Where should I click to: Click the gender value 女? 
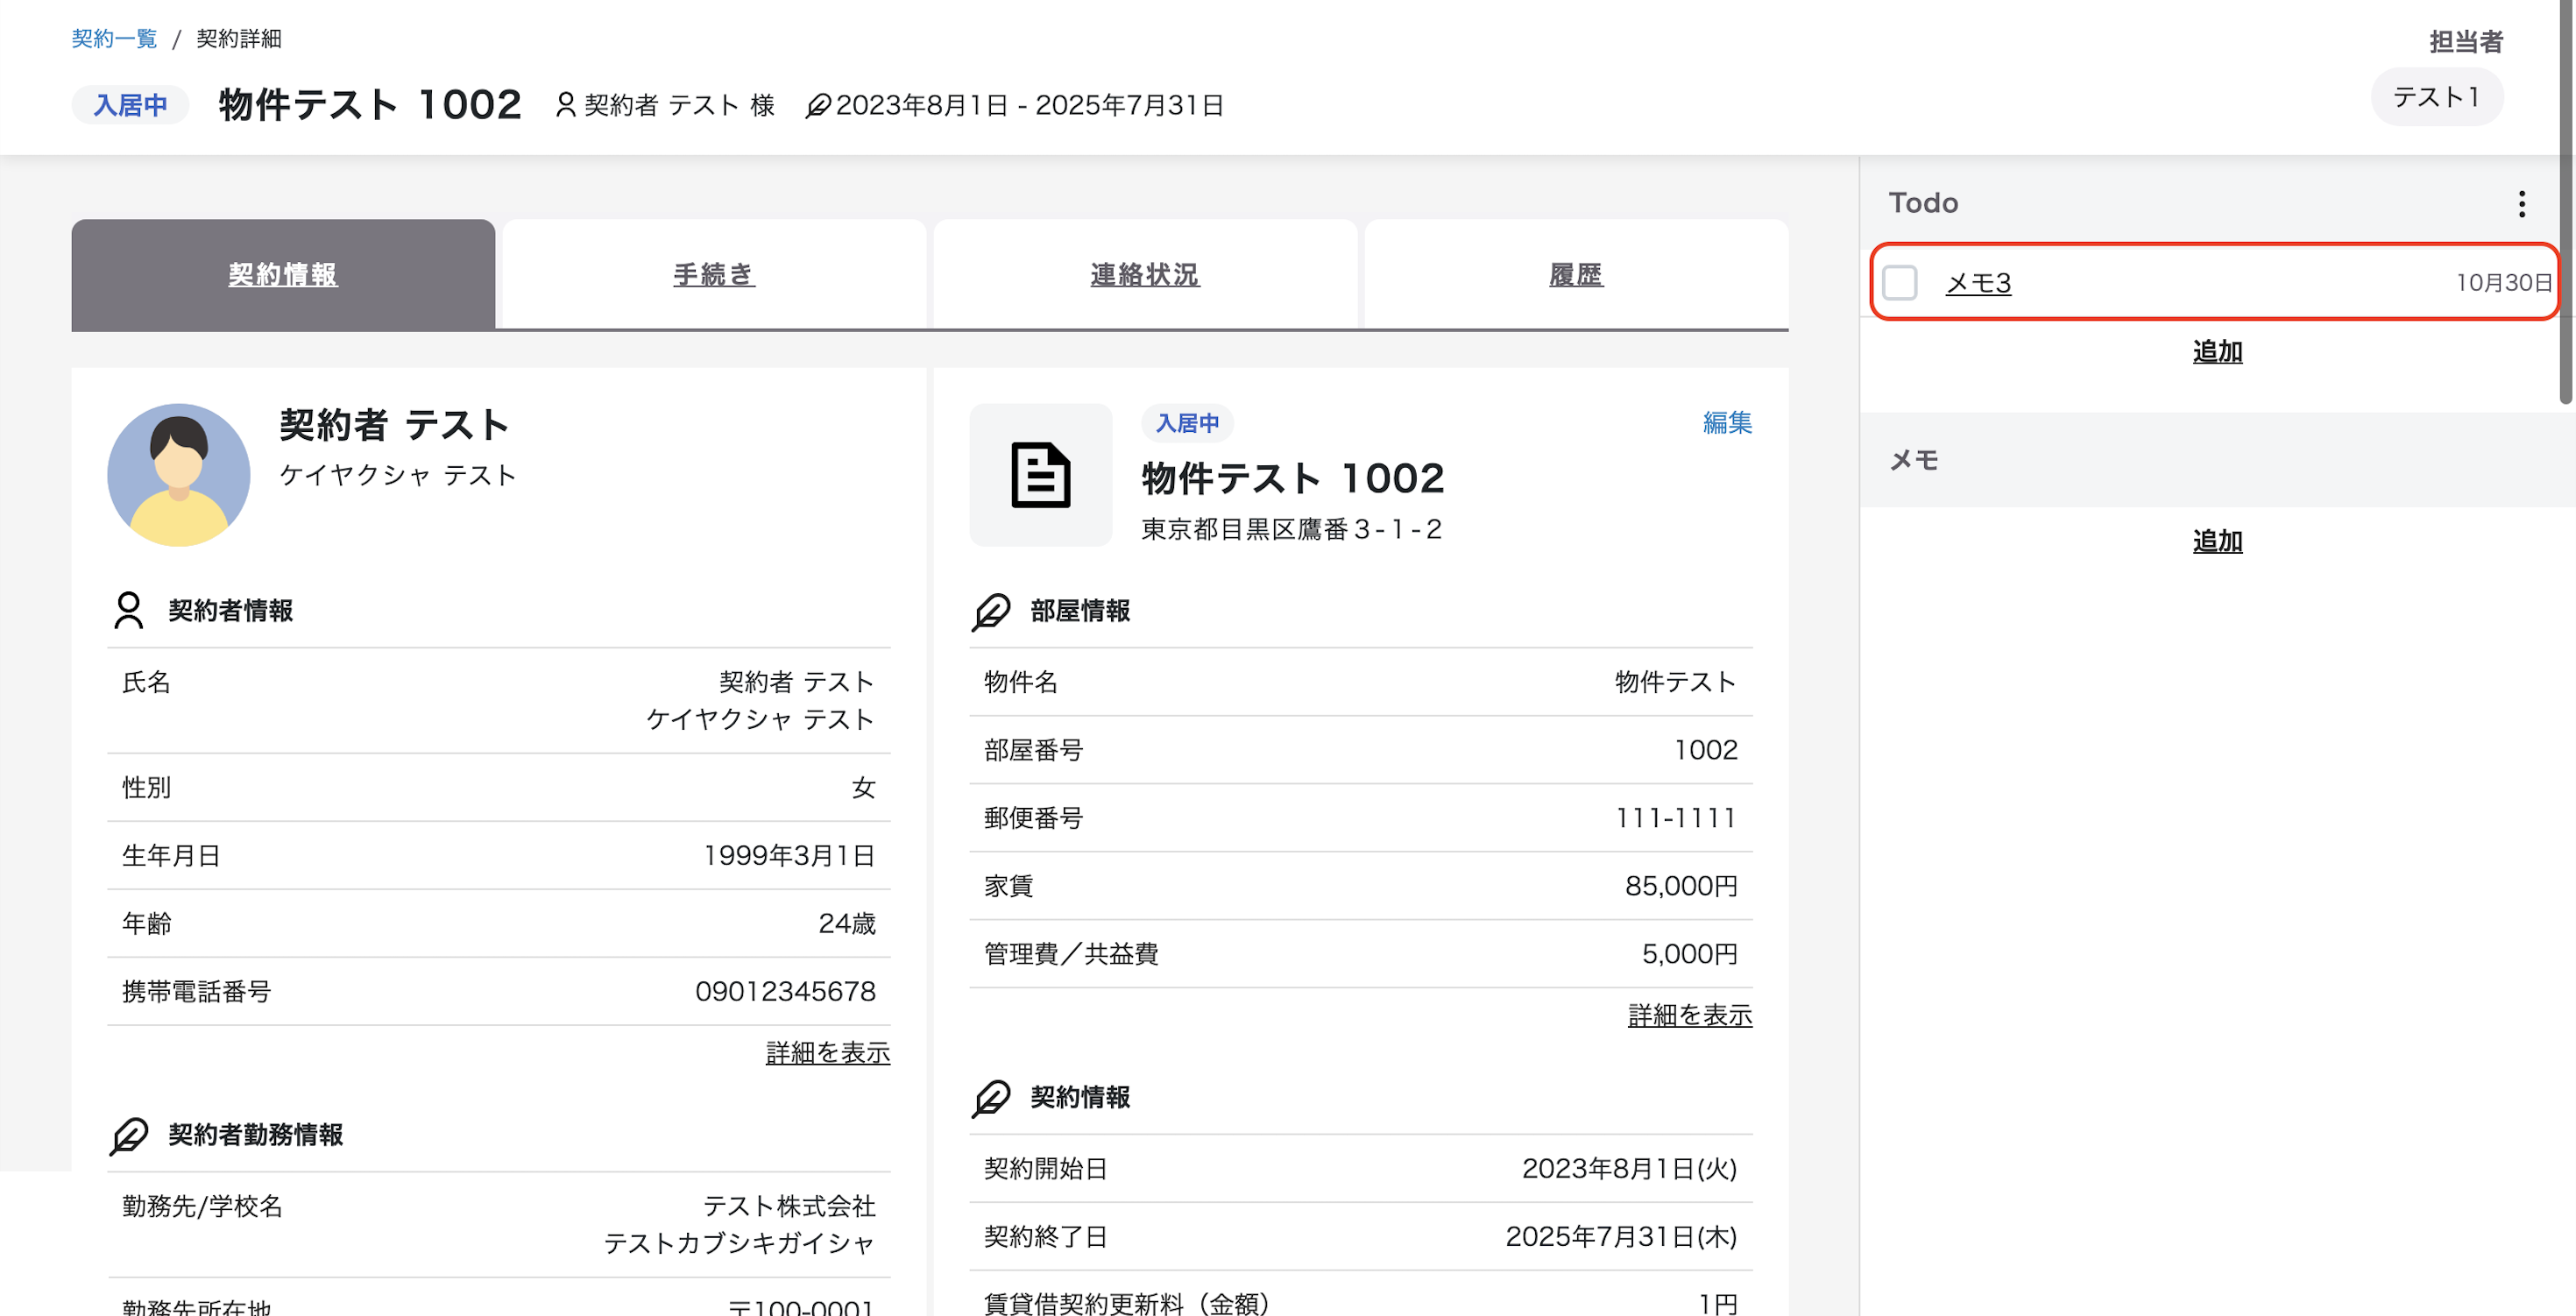tap(864, 787)
